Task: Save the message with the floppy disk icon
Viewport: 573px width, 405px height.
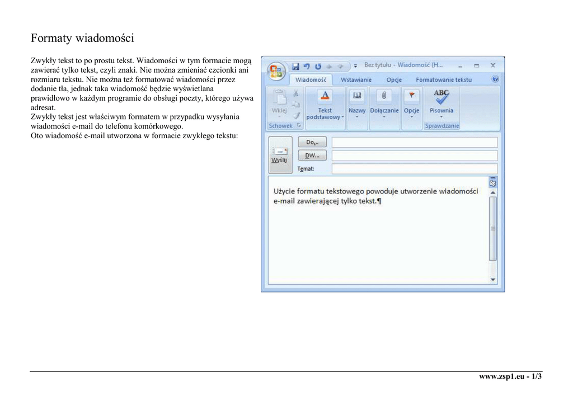Action: point(295,66)
